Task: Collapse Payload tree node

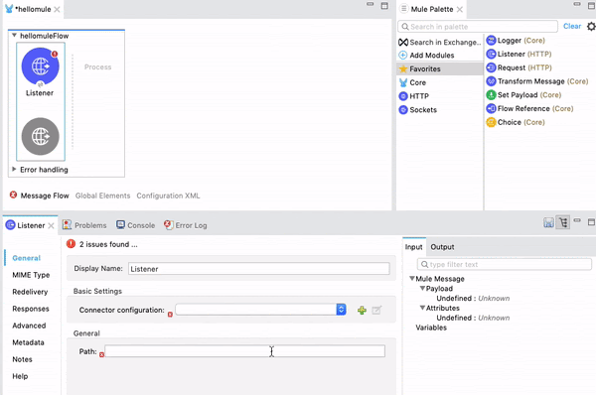Action: 422,288
